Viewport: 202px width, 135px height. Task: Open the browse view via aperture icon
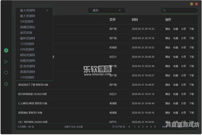[x=6, y=50]
